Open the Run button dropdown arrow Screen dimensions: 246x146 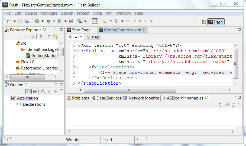pos(43,21)
